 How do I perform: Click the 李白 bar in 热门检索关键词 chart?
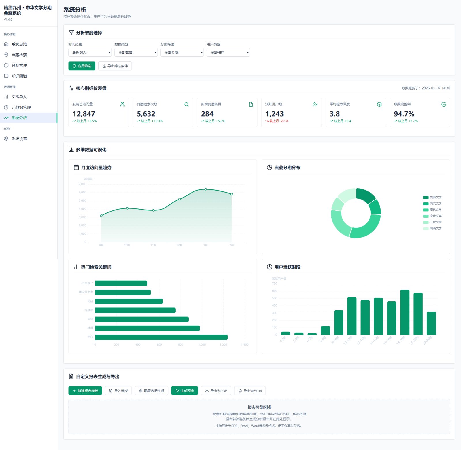point(161,337)
